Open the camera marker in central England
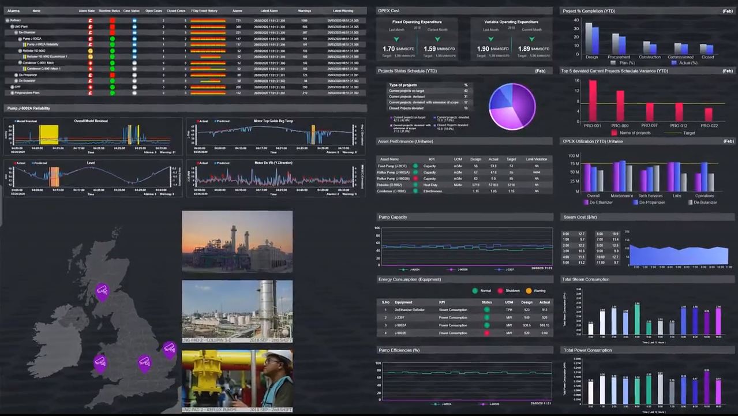The image size is (738, 416). coord(144,362)
